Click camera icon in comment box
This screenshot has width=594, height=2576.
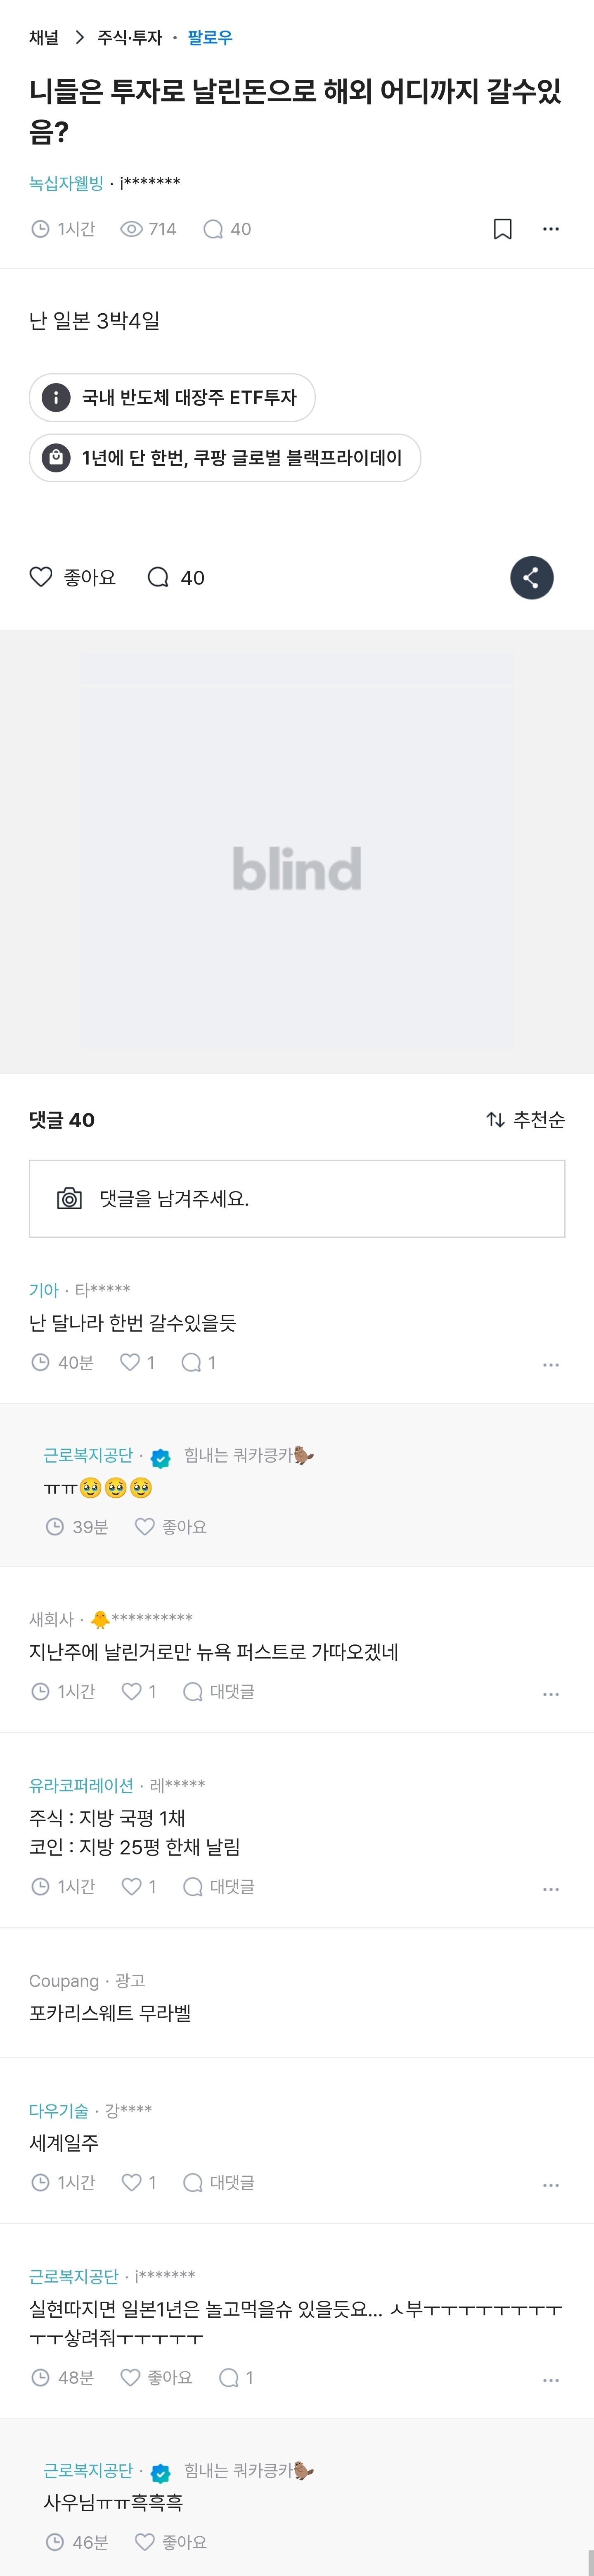(69, 1198)
